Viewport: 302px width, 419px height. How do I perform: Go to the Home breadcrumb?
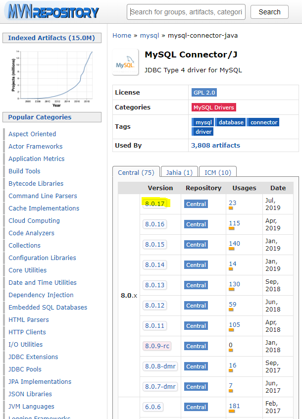(x=122, y=36)
